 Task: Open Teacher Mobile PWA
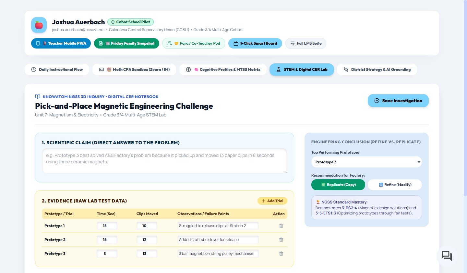(x=61, y=43)
